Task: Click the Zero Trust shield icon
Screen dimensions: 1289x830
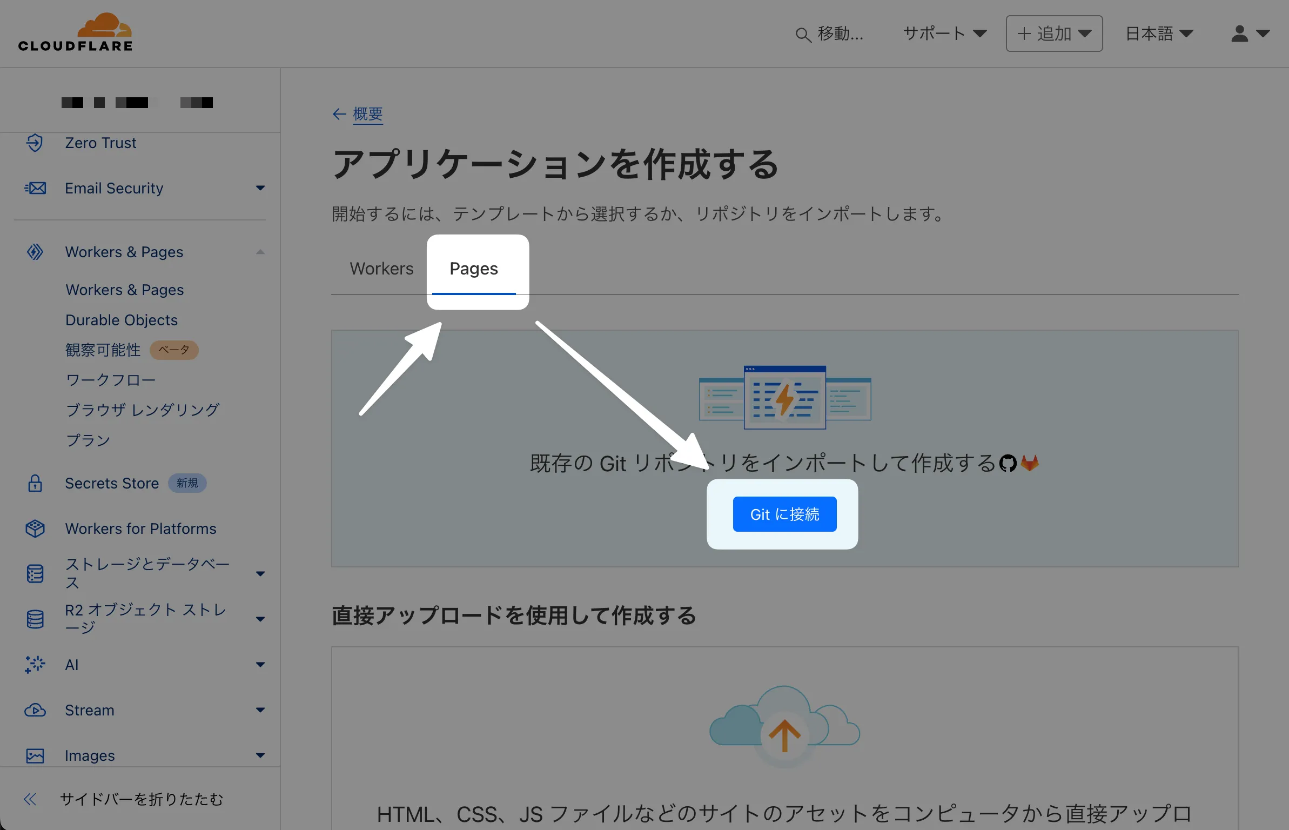Action: coord(35,143)
